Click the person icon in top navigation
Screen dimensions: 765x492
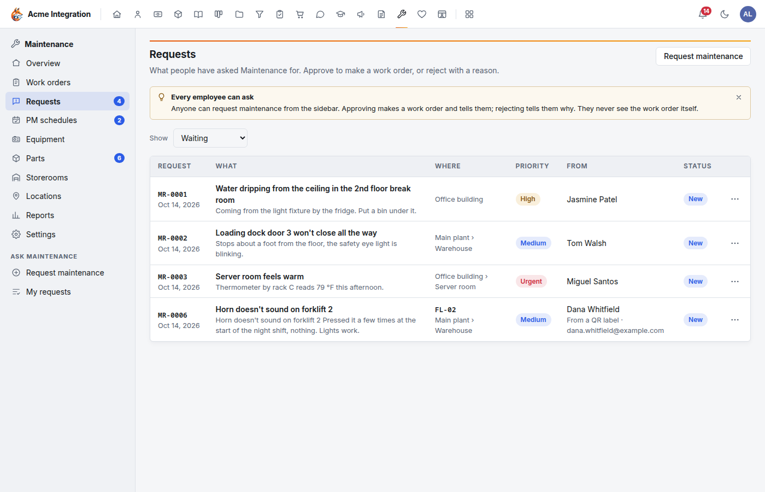[x=138, y=14]
